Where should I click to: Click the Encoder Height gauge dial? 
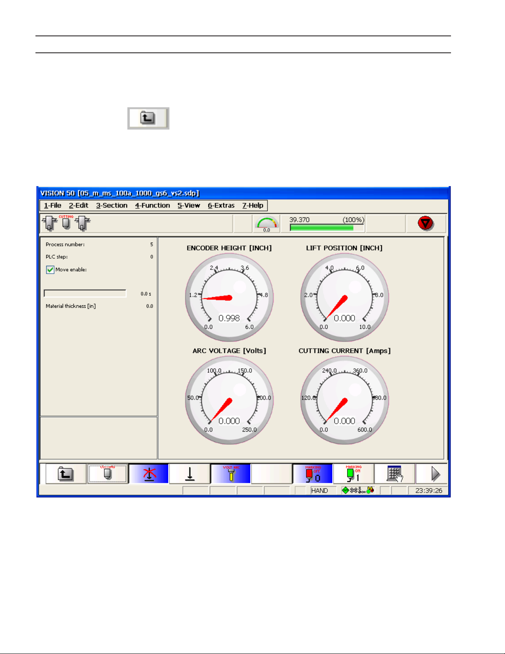[x=229, y=297]
